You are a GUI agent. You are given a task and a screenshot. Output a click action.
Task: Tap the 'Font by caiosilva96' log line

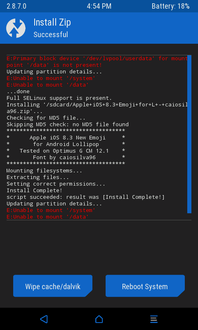click(x=66, y=157)
